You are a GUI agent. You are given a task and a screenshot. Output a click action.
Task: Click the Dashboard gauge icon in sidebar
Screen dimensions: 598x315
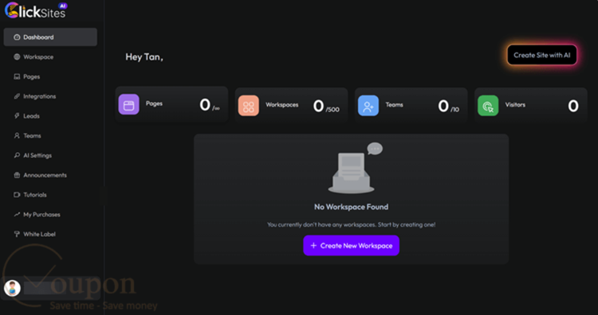(x=17, y=37)
